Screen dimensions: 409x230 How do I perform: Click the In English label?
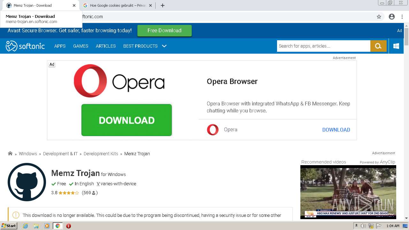[x=81, y=184]
